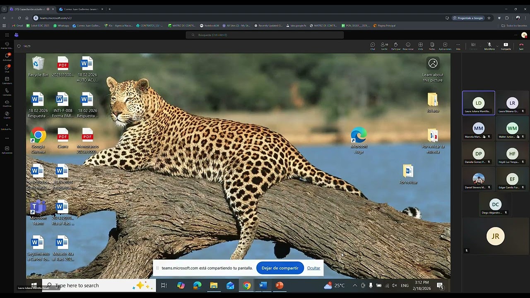This screenshot has width=530, height=298.
Task: Expand camera options arrow next to Cámara
Action: tap(480, 46)
